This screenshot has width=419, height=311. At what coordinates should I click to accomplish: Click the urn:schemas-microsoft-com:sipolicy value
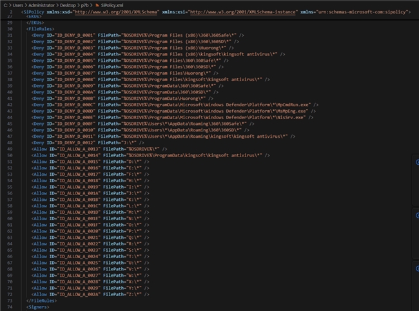pyautogui.click(x=361, y=12)
